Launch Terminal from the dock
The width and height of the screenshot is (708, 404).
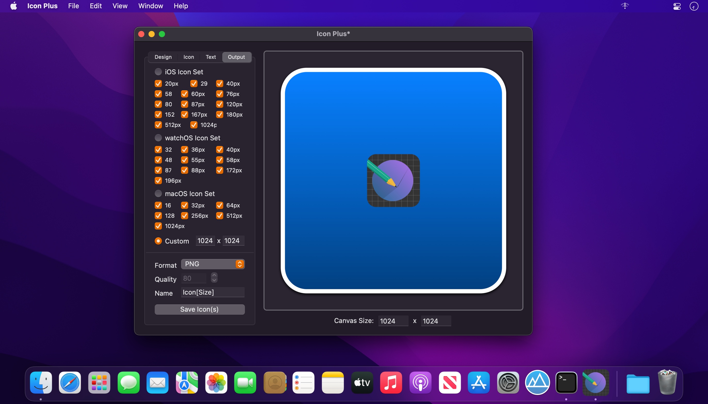click(x=566, y=383)
